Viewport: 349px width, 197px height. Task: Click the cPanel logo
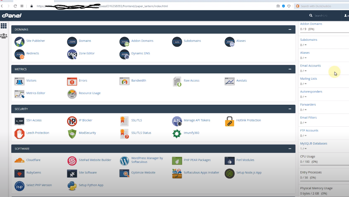(x=12, y=16)
